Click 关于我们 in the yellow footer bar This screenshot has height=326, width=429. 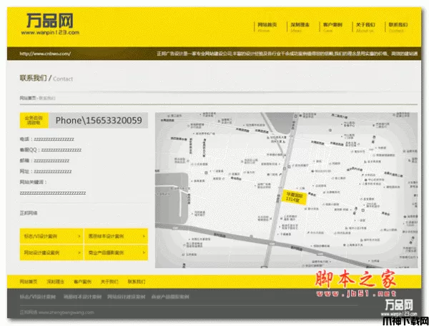109,282
